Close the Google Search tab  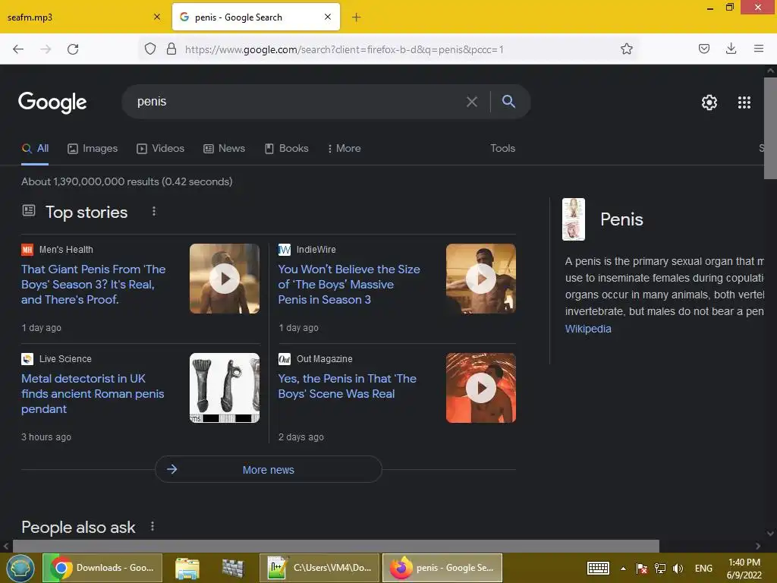point(328,17)
